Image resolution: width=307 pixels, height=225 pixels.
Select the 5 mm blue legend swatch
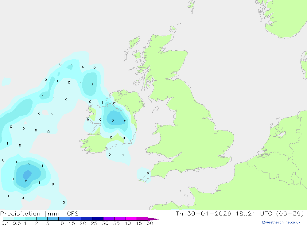click(53, 219)
